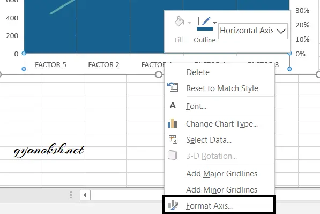Click the chart's bottom-center resize handle
This screenshot has width=320, height=214.
click(x=159, y=75)
